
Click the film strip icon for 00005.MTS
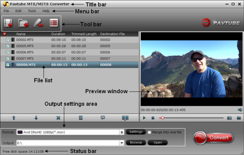13,46
